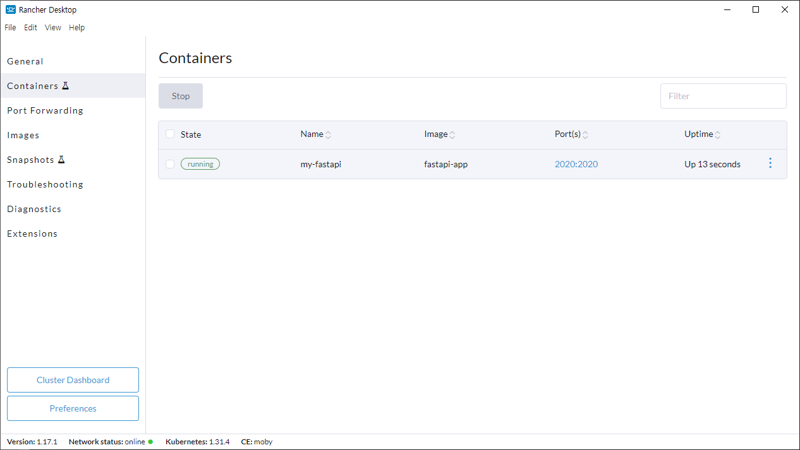The width and height of the screenshot is (800, 450).
Task: Show the Extensions page
Action: (x=73, y=234)
